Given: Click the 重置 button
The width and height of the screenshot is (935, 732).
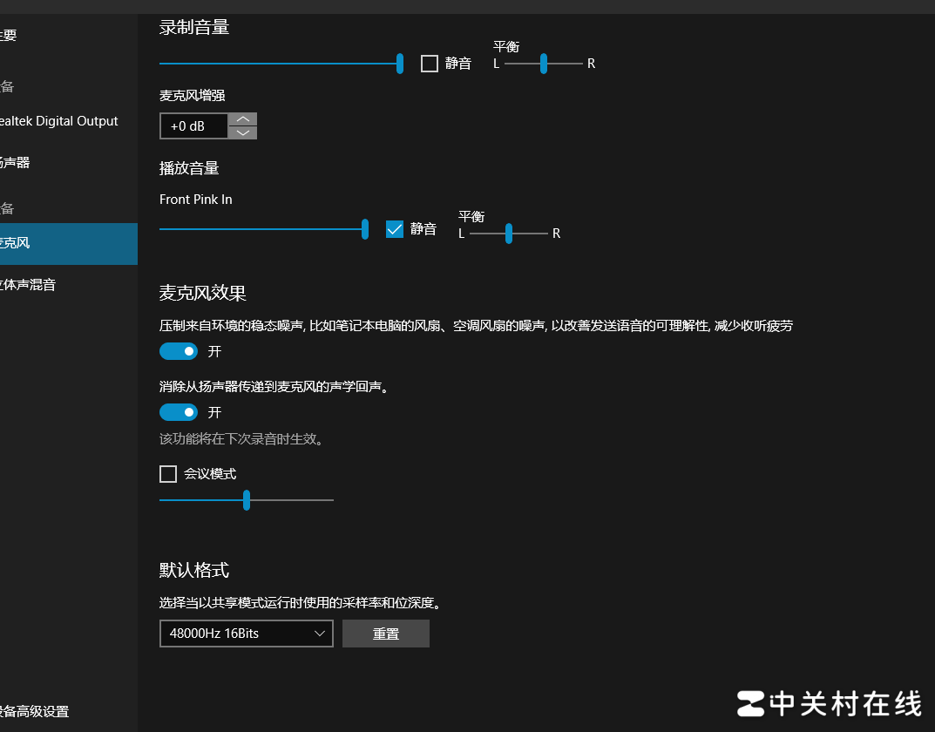Looking at the screenshot, I should point(386,634).
